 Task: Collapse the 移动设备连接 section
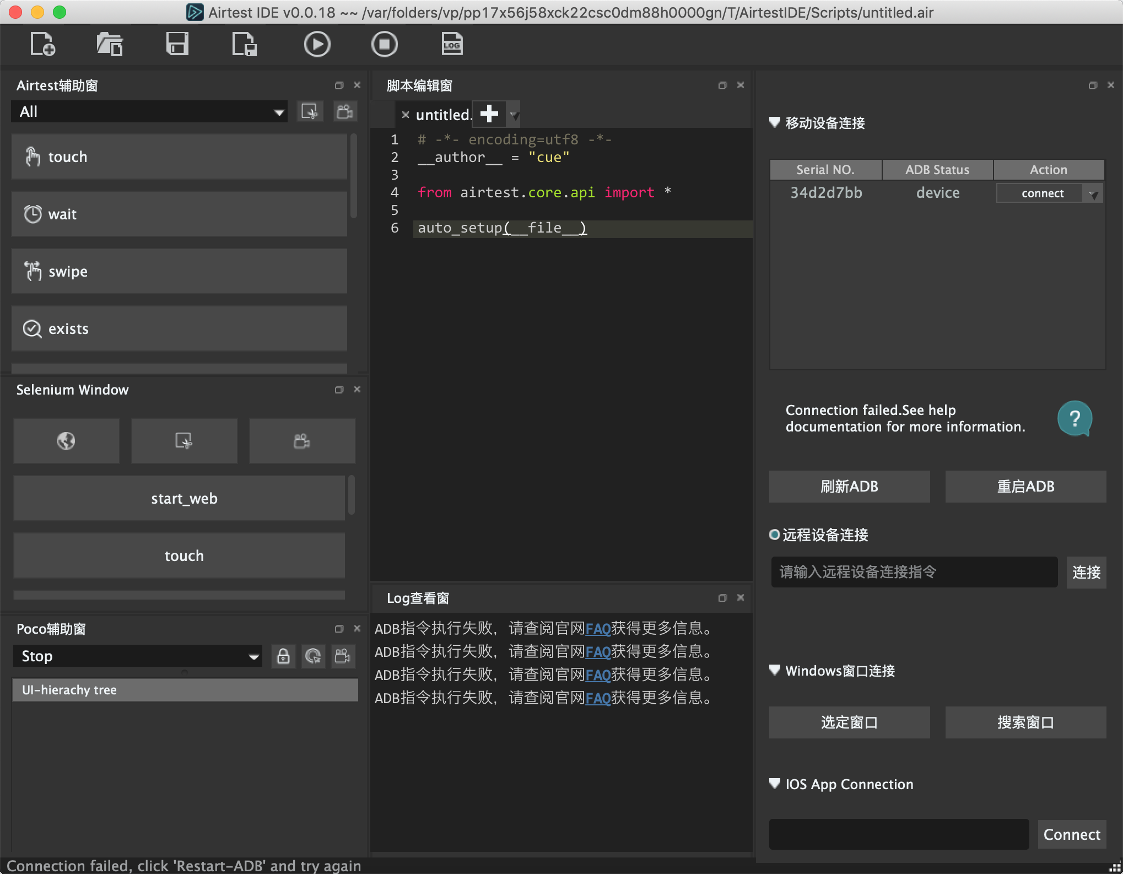click(775, 122)
